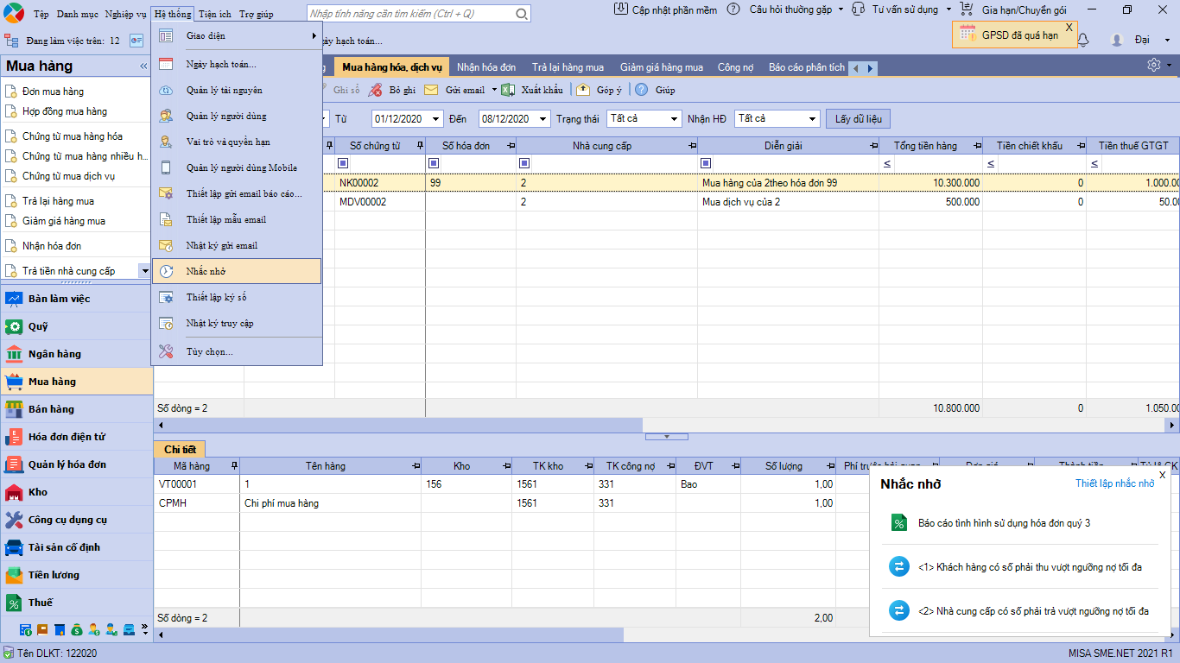Screen dimensions: 1180x663
Task: Open the Hóa đơn điện tử module icon
Action: (x=14, y=437)
